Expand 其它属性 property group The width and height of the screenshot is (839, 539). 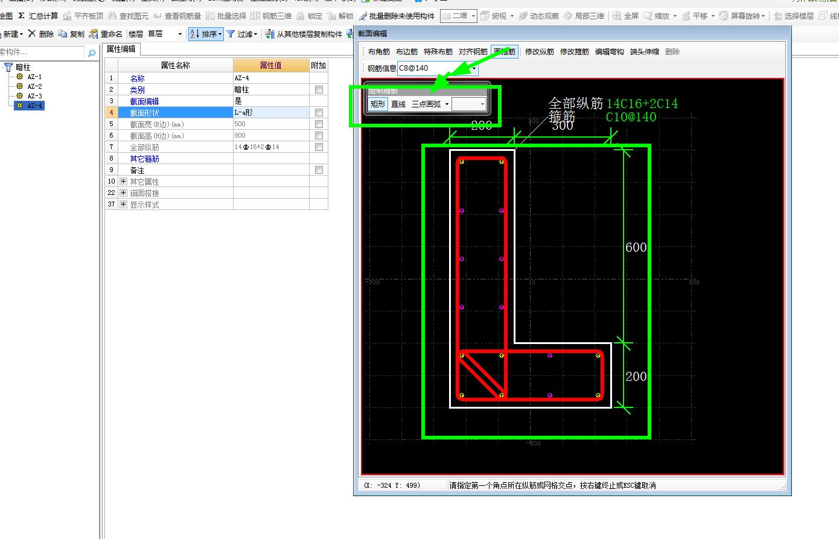[123, 181]
